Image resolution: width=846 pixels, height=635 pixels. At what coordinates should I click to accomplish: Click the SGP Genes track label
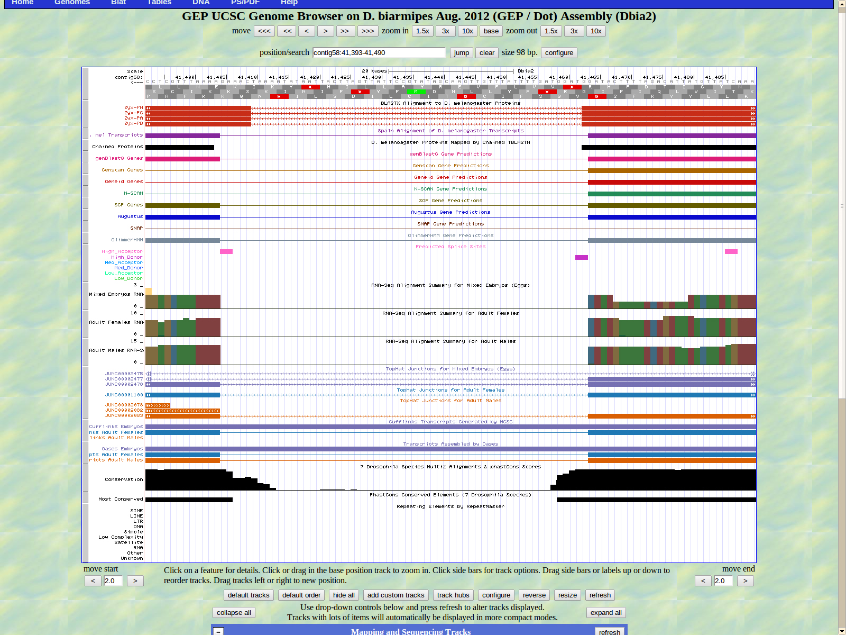pyautogui.click(x=128, y=205)
